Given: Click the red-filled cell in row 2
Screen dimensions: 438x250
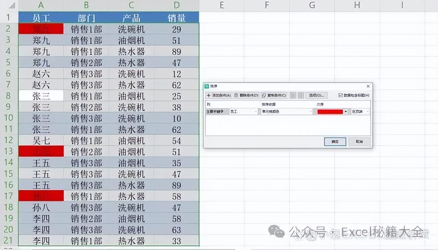Looking at the screenshot, I should click(41, 29).
